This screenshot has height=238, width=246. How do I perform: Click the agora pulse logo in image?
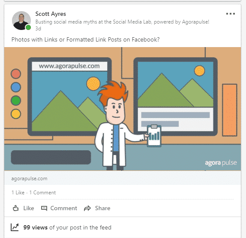point(221,163)
